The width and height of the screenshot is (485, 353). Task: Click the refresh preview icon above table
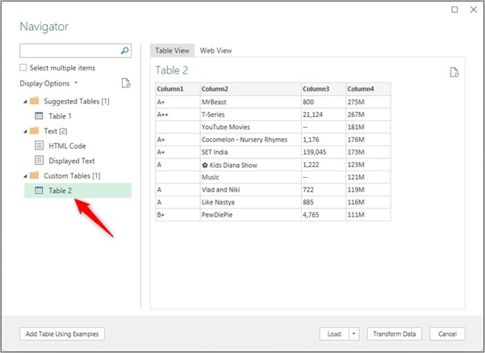(454, 73)
